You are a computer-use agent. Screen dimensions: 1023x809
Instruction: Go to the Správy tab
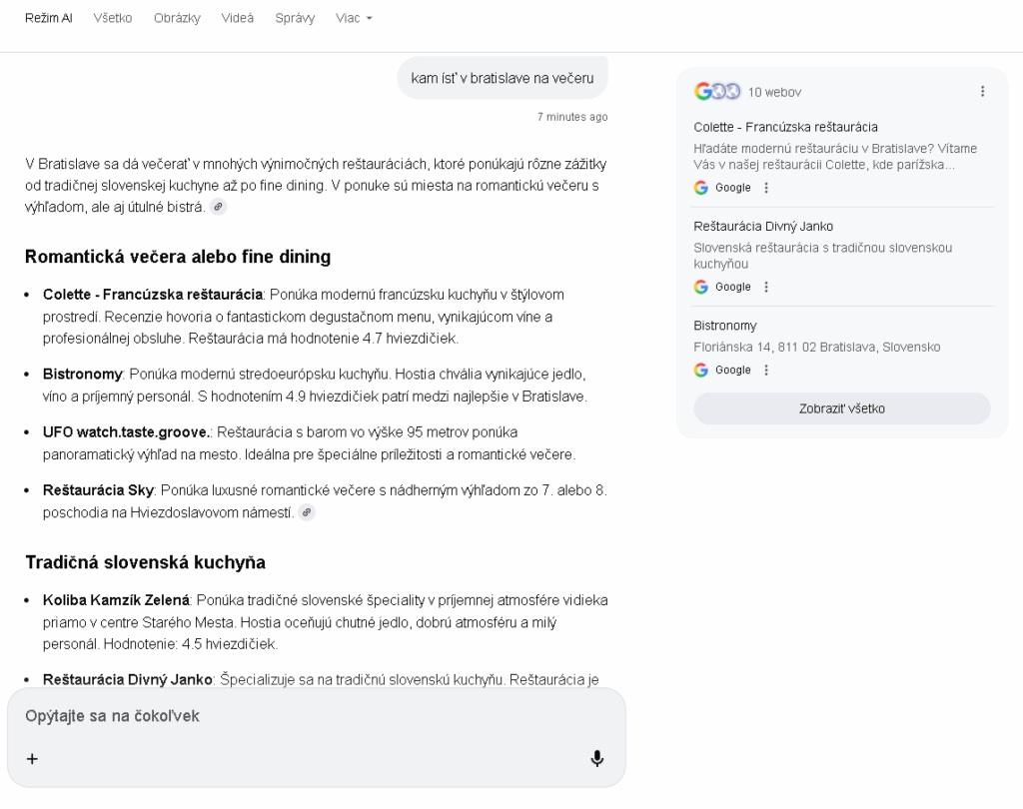295,18
